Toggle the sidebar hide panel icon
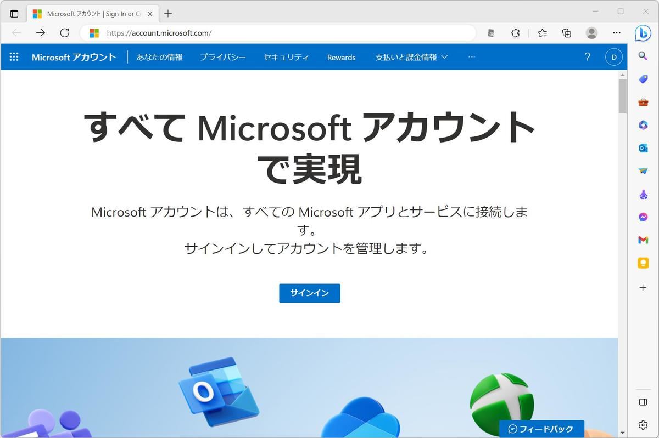659x438 pixels. 643,402
